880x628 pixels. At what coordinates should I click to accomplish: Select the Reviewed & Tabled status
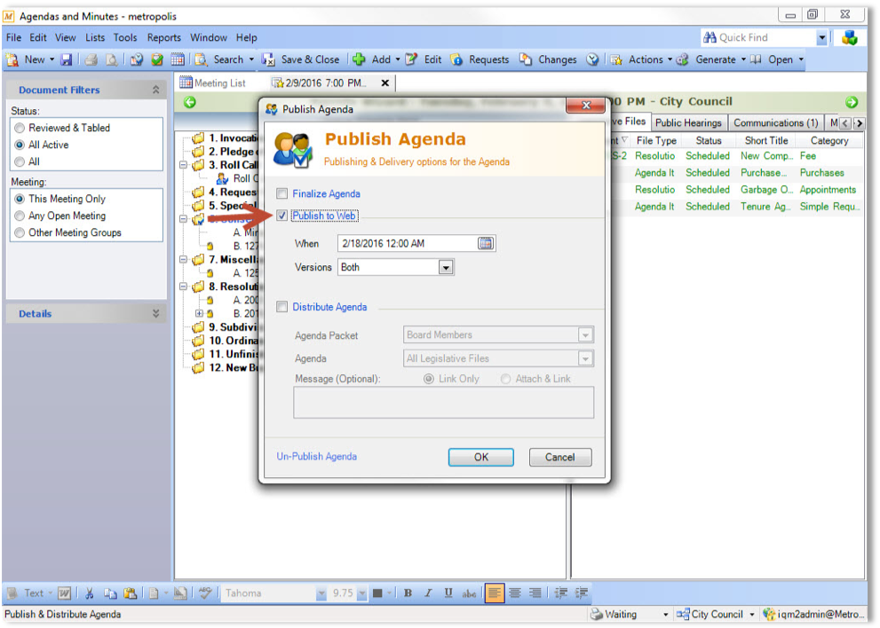click(20, 128)
